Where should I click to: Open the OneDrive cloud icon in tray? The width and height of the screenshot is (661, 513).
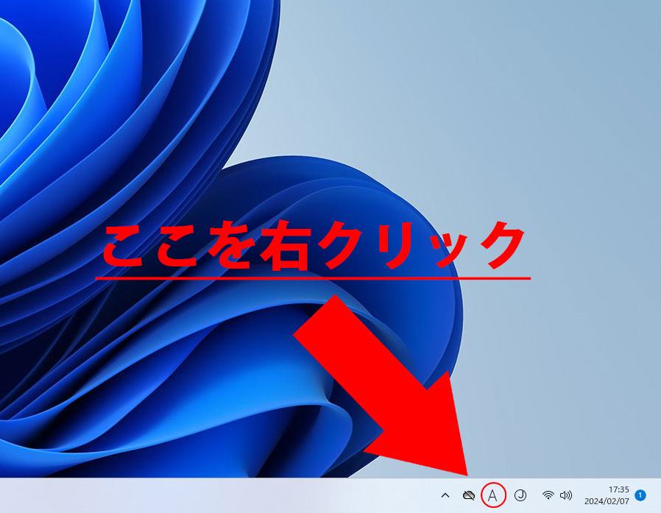pyautogui.click(x=468, y=495)
